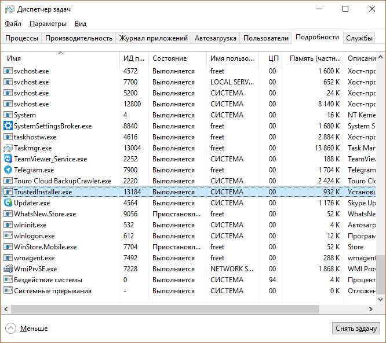Select the SystemSettingsBroker.exe gear icon
The width and height of the screenshot is (386, 343).
point(8,126)
